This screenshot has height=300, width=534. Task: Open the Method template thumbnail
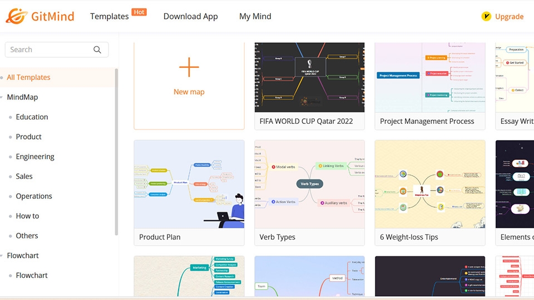[x=310, y=276]
